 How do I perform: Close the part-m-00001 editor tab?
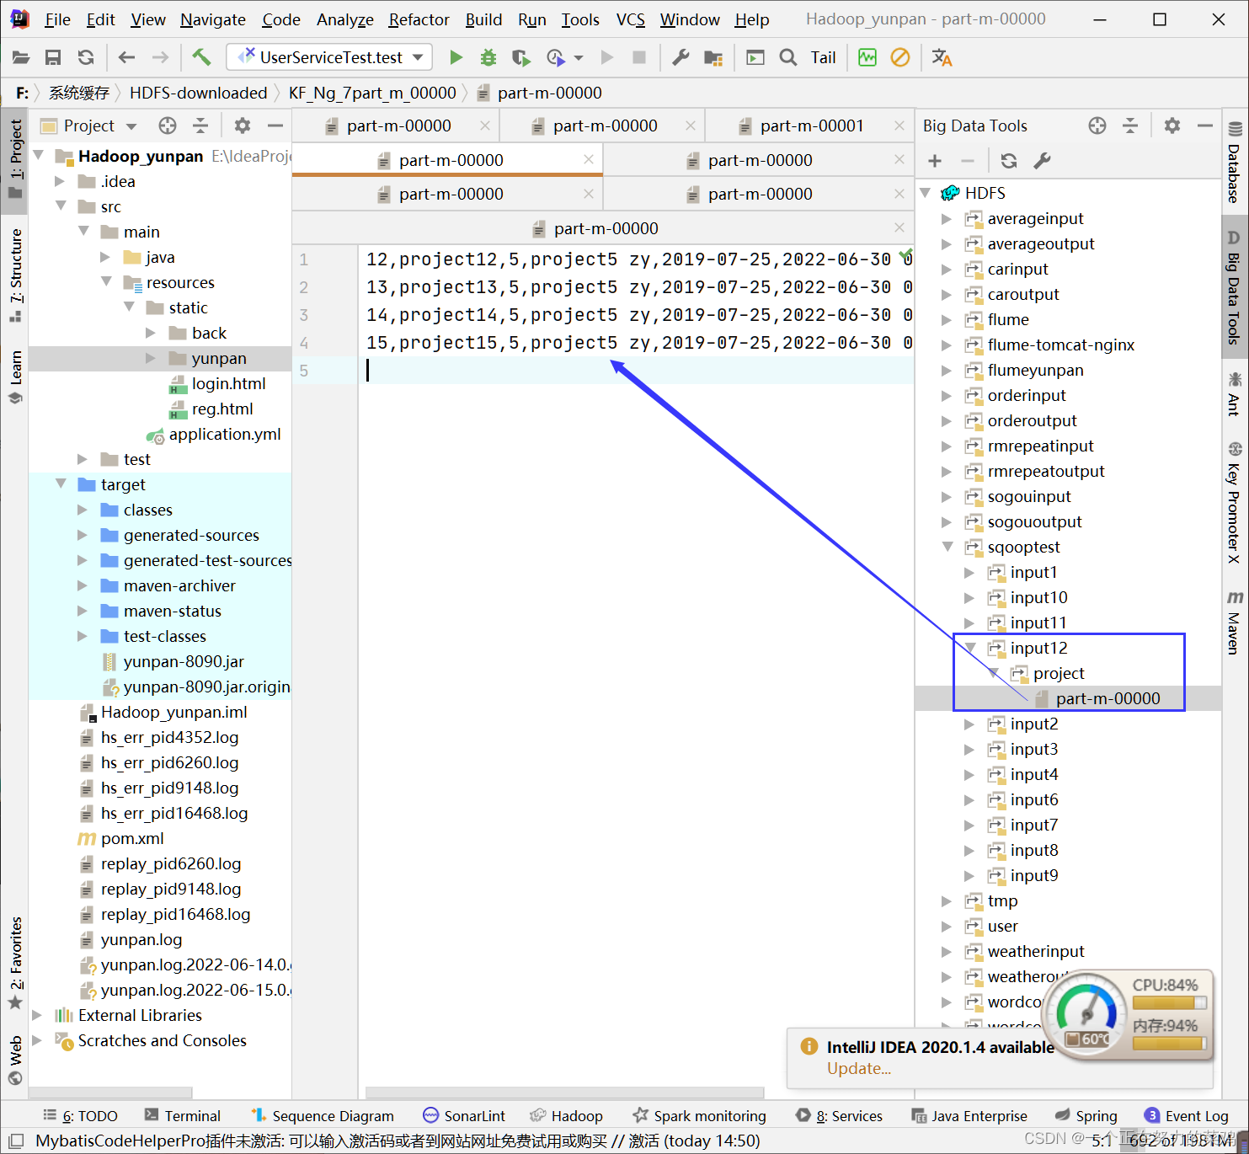coord(899,126)
